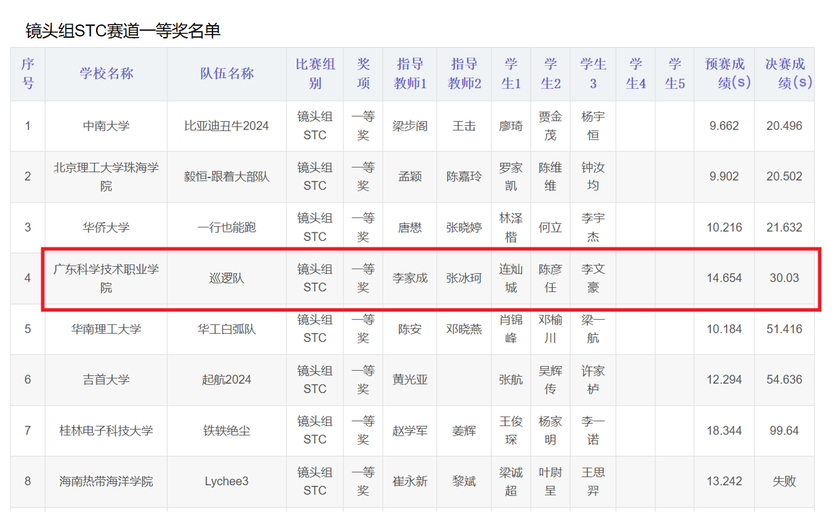Select team name 毅恒-跟着大部队
Image resolution: width=836 pixels, height=517 pixels.
227,177
